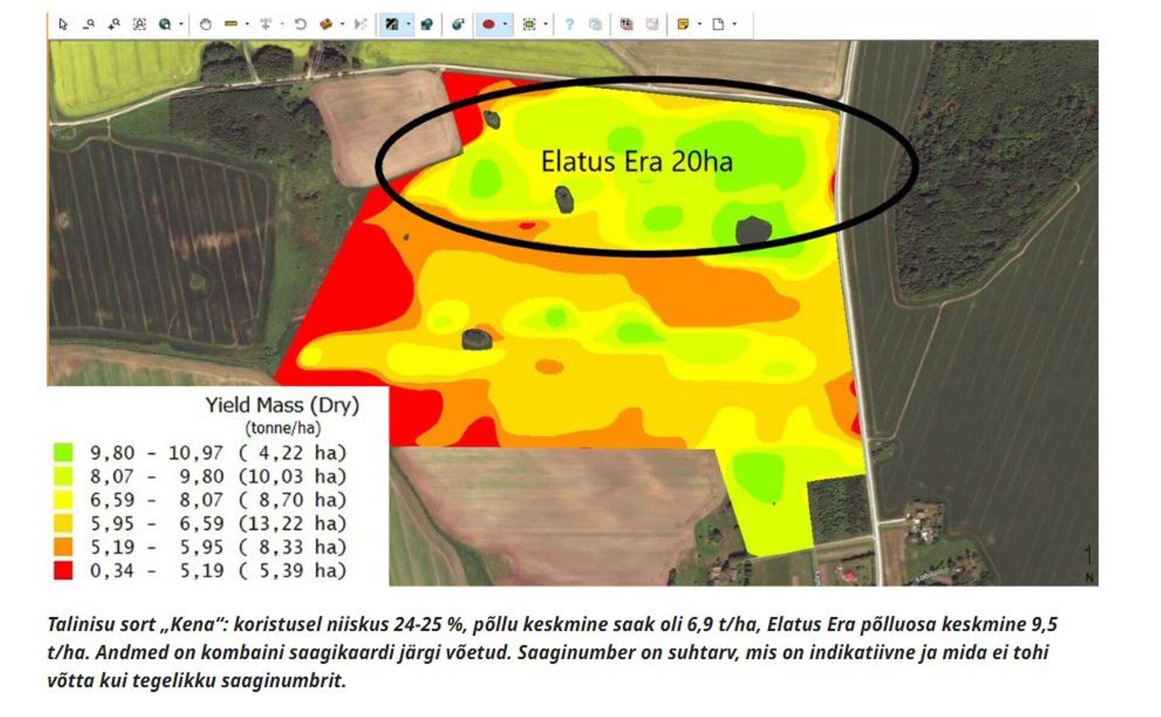Click the undo arrow icon
The height and width of the screenshot is (717, 1161).
click(301, 25)
